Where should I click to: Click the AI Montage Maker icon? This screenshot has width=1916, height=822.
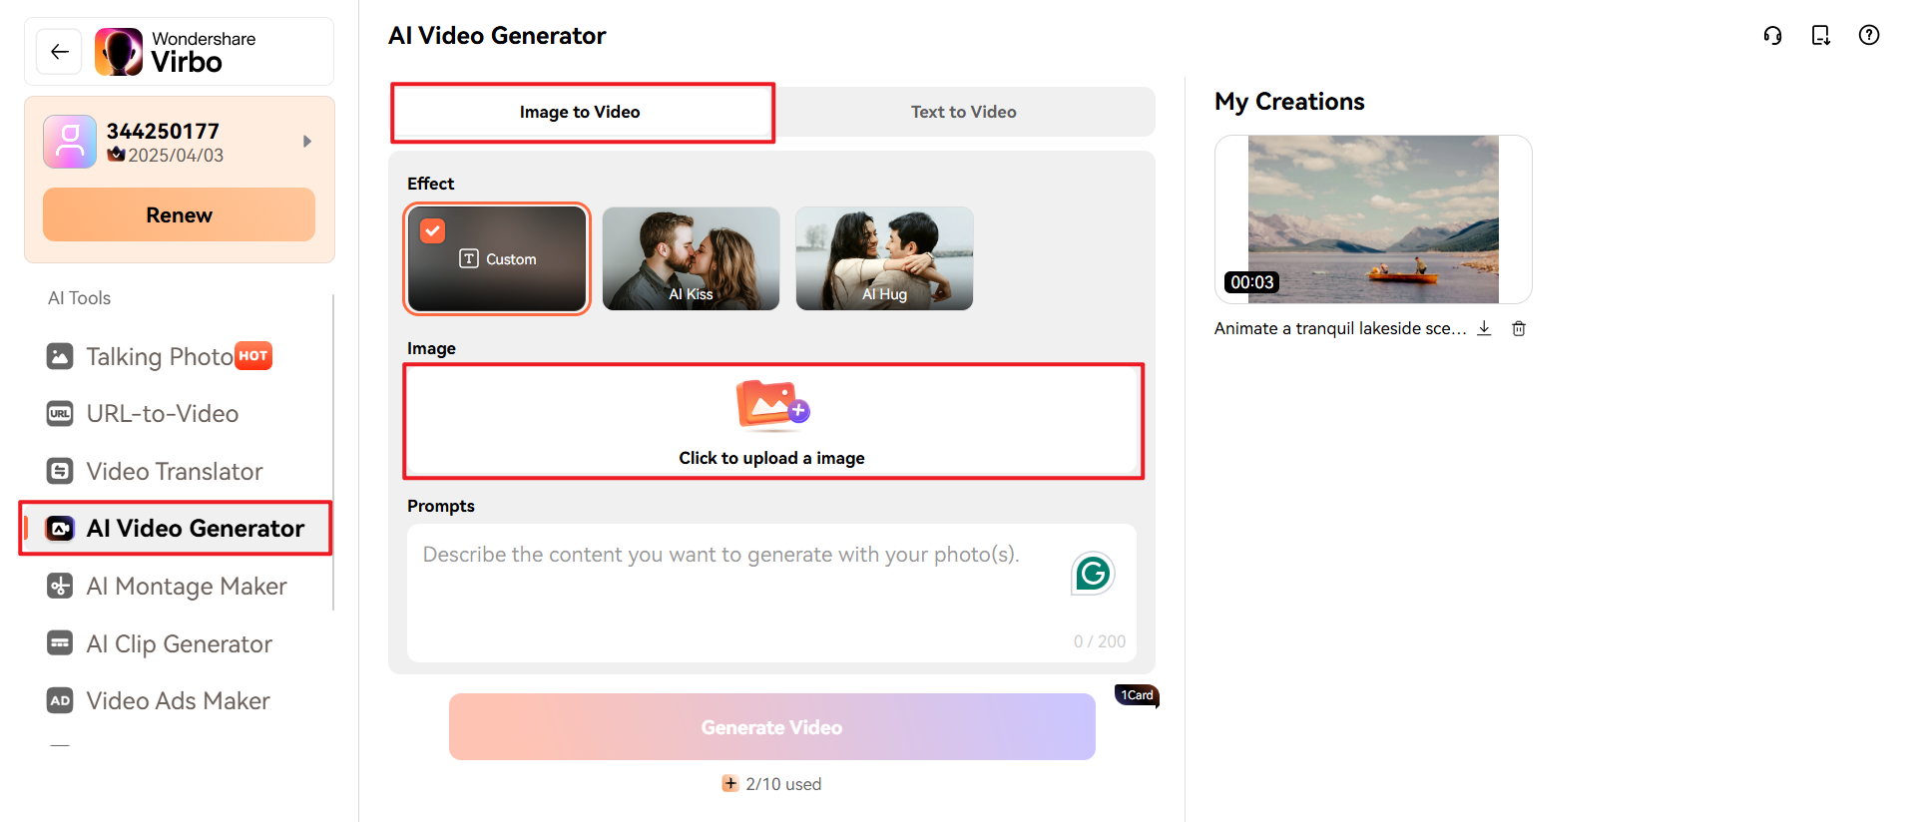point(60,586)
